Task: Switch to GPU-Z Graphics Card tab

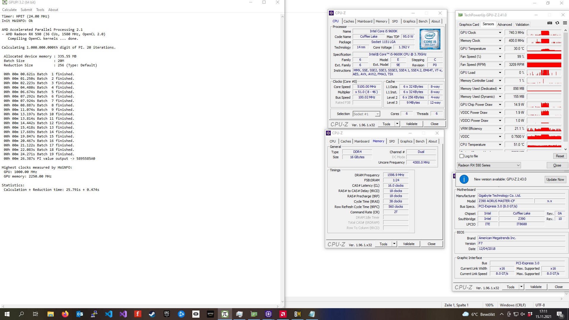Action: [x=469, y=25]
